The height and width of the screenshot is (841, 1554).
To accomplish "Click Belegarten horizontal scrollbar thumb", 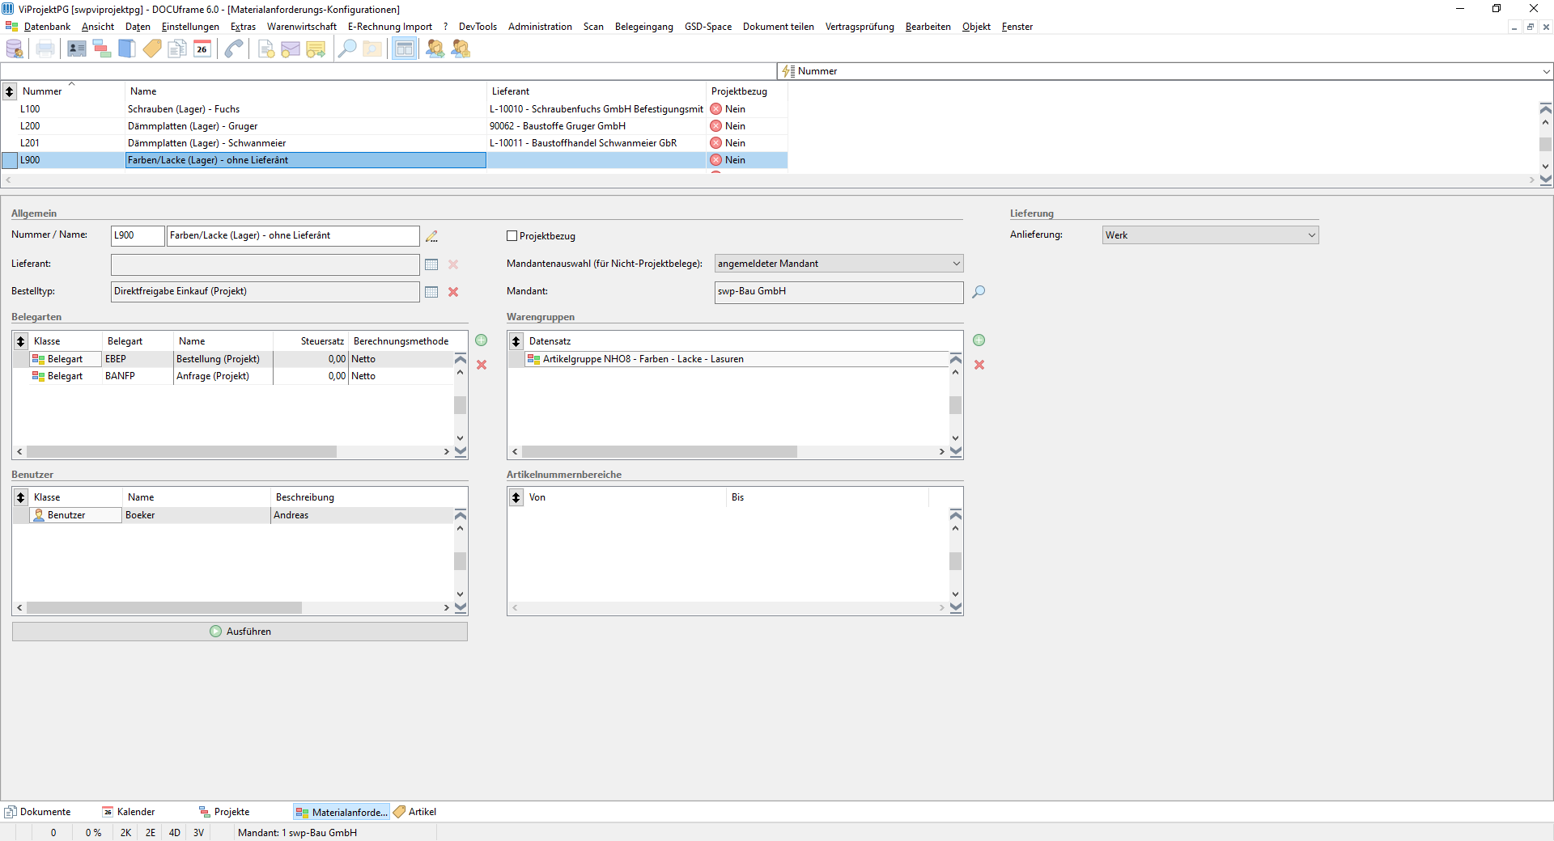I will [x=182, y=452].
